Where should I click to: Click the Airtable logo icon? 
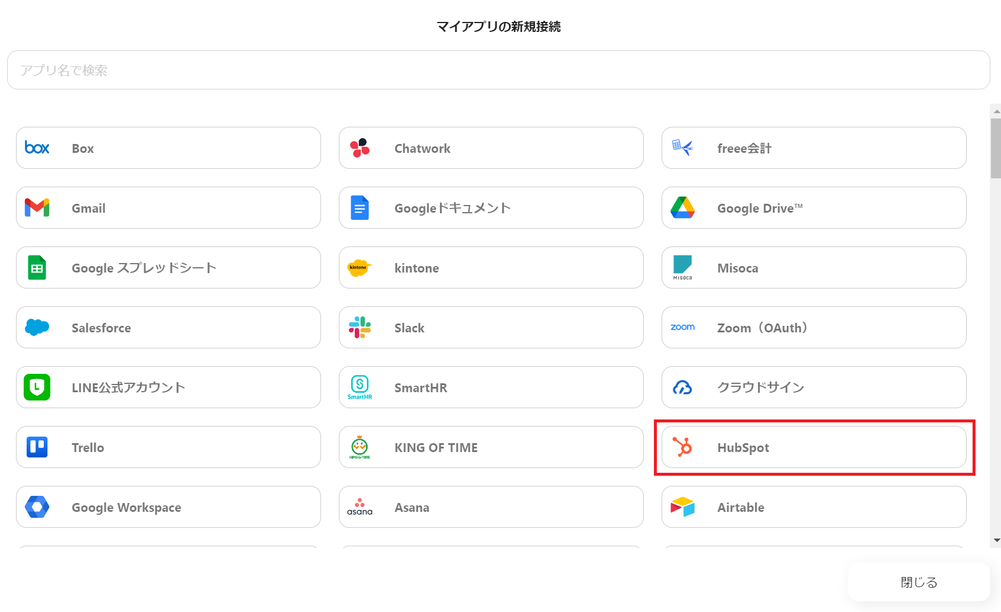[x=682, y=507]
